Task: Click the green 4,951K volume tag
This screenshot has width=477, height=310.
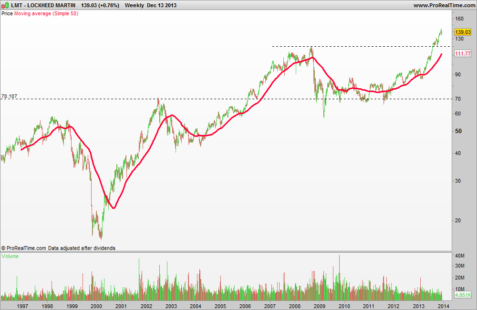Action: click(463, 295)
